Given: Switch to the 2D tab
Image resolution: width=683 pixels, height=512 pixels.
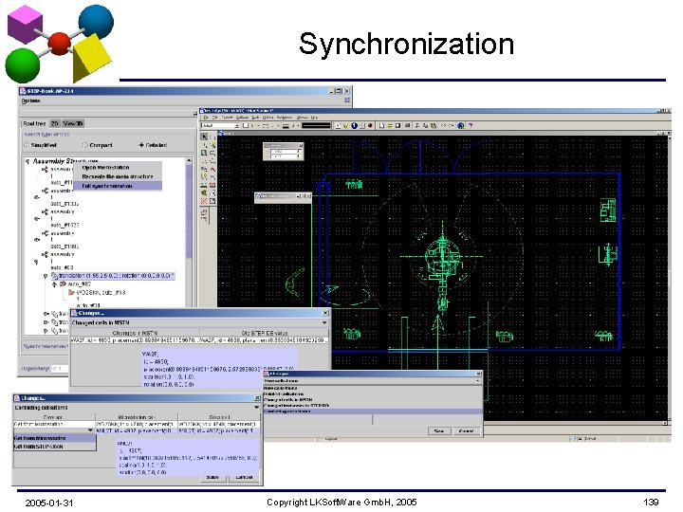Looking at the screenshot, I should pyautogui.click(x=54, y=123).
